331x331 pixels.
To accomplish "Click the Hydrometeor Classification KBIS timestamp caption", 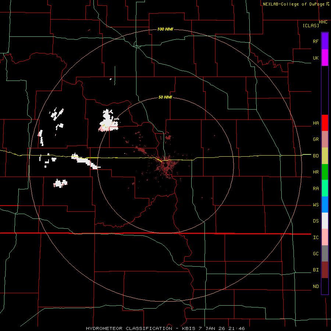I will pyautogui.click(x=165, y=328).
